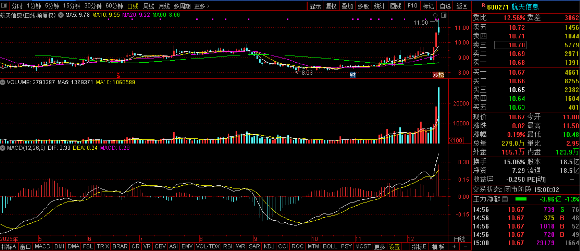Viewport: 580px width, 251px height.
Task: Select the 1分钟 period tab
Action: (x=34, y=6)
